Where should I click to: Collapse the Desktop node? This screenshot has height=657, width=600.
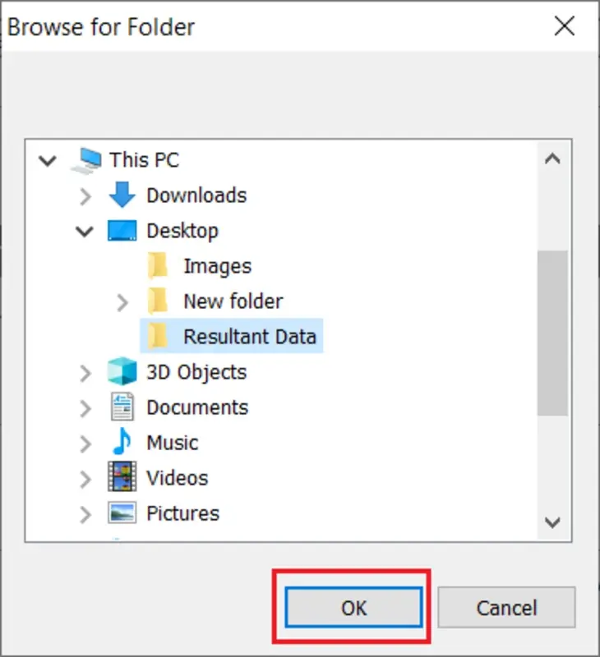[85, 231]
